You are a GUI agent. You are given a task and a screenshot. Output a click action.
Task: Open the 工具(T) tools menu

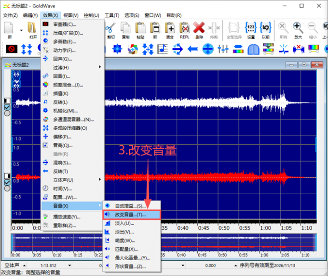click(x=112, y=15)
